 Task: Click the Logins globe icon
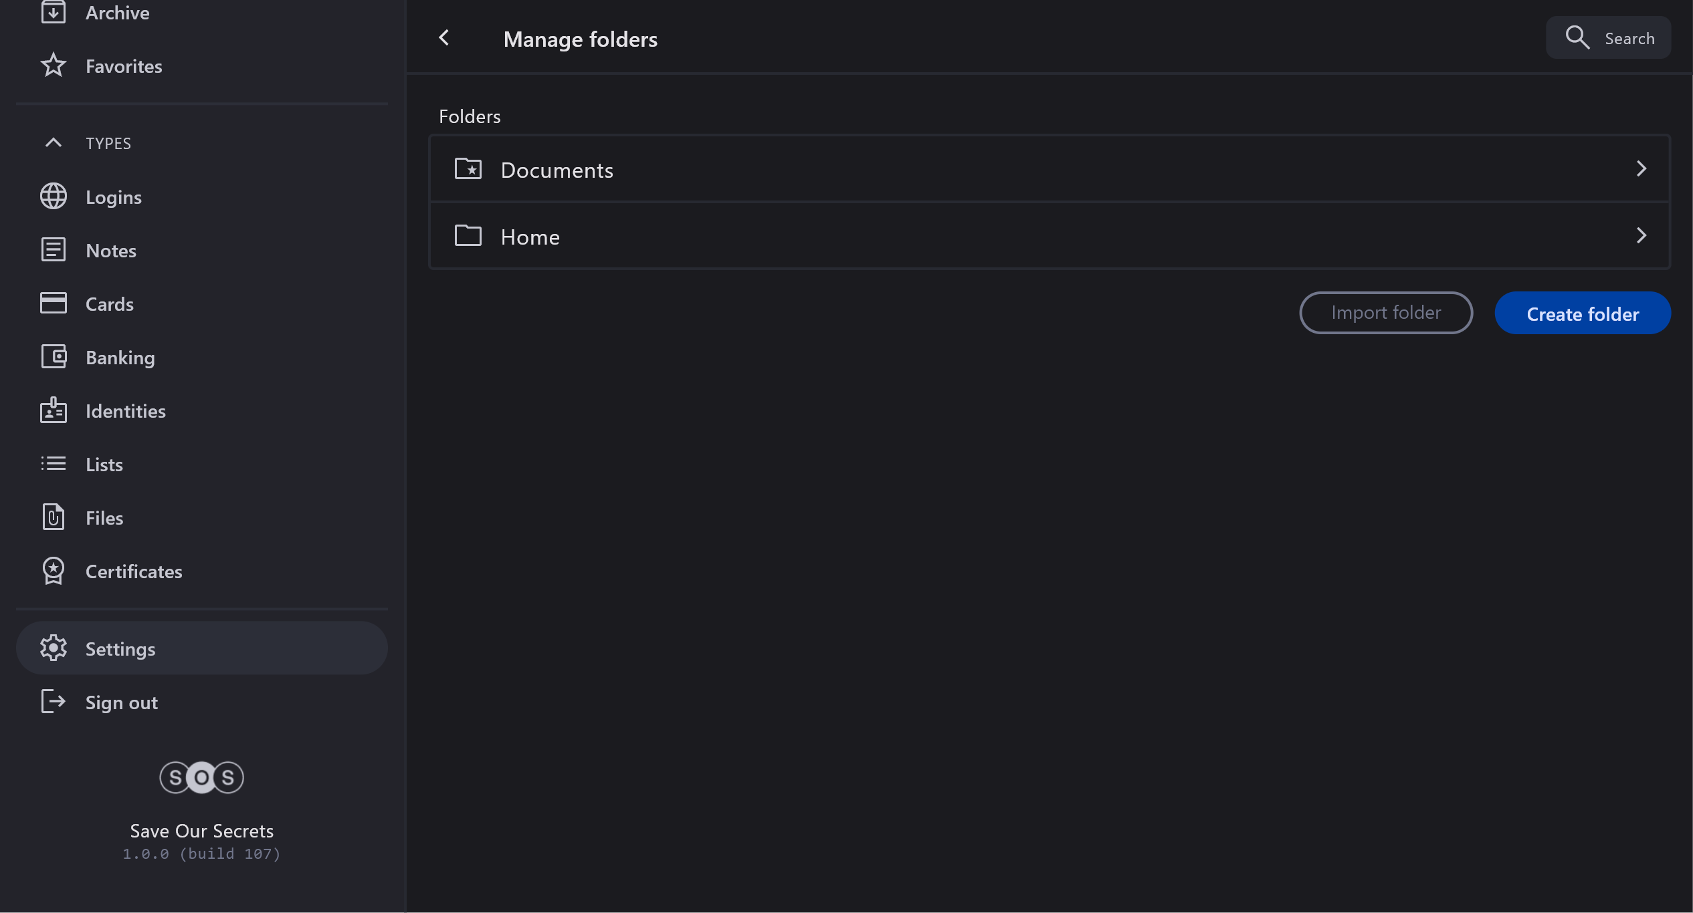click(53, 197)
